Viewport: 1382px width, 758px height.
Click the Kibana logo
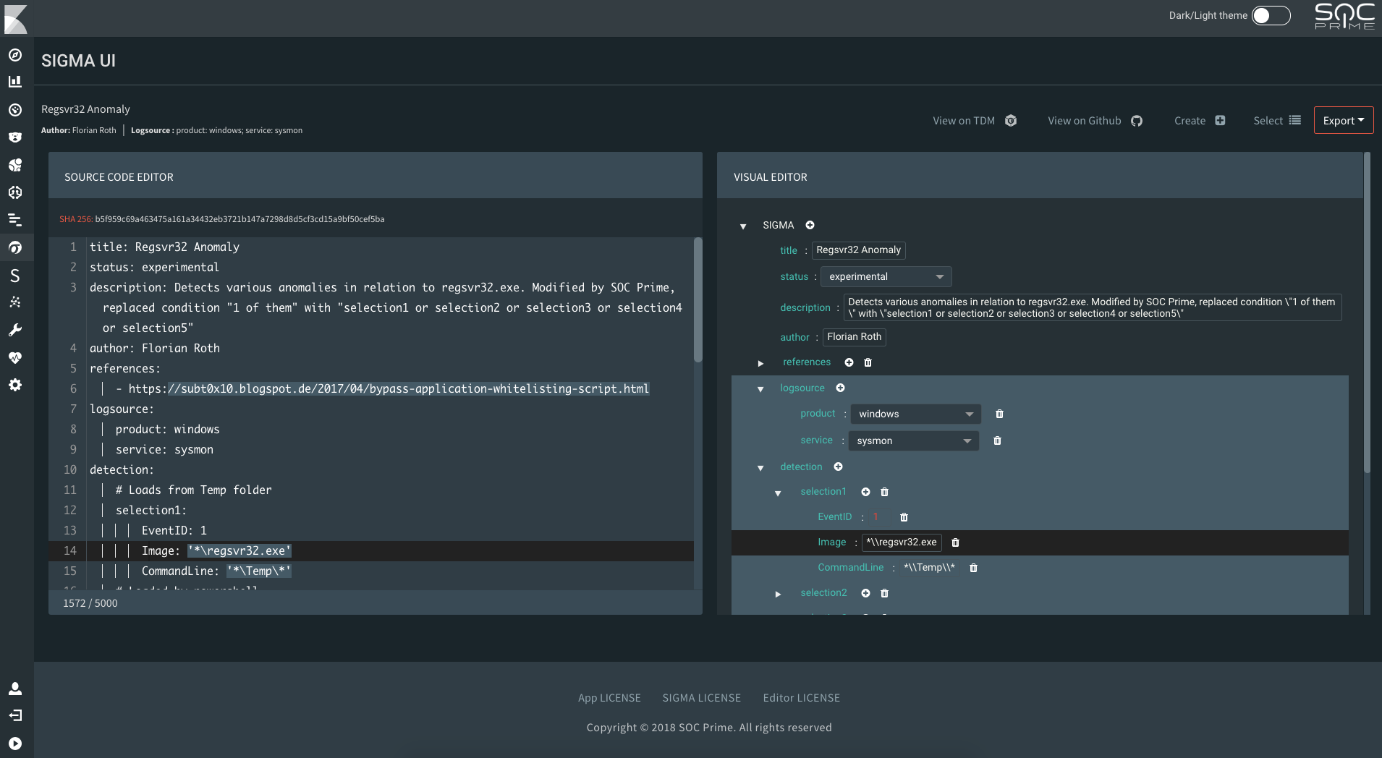(x=16, y=19)
